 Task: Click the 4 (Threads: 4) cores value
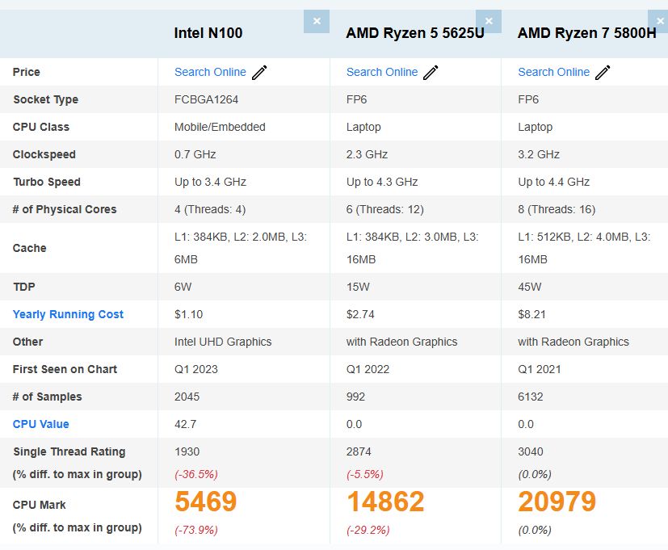point(210,210)
